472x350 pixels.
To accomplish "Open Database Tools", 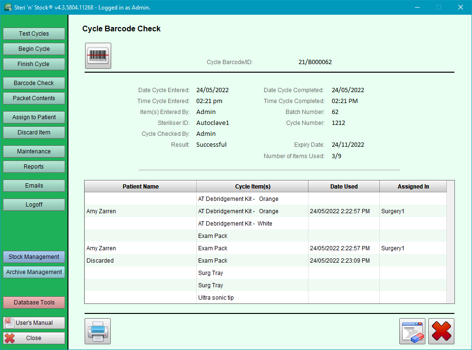I will tap(34, 303).
